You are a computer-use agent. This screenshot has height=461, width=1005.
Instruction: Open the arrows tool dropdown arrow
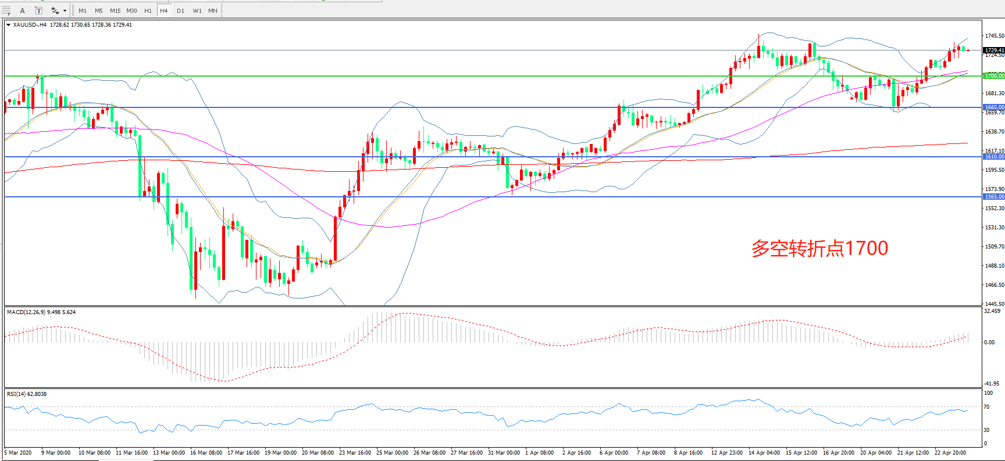click(x=65, y=10)
